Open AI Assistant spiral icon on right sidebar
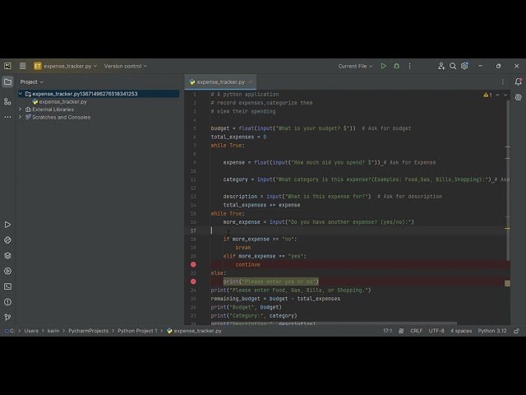The image size is (526, 395). point(519,97)
